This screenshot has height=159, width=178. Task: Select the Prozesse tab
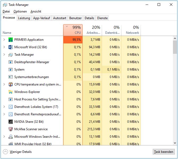9,18
